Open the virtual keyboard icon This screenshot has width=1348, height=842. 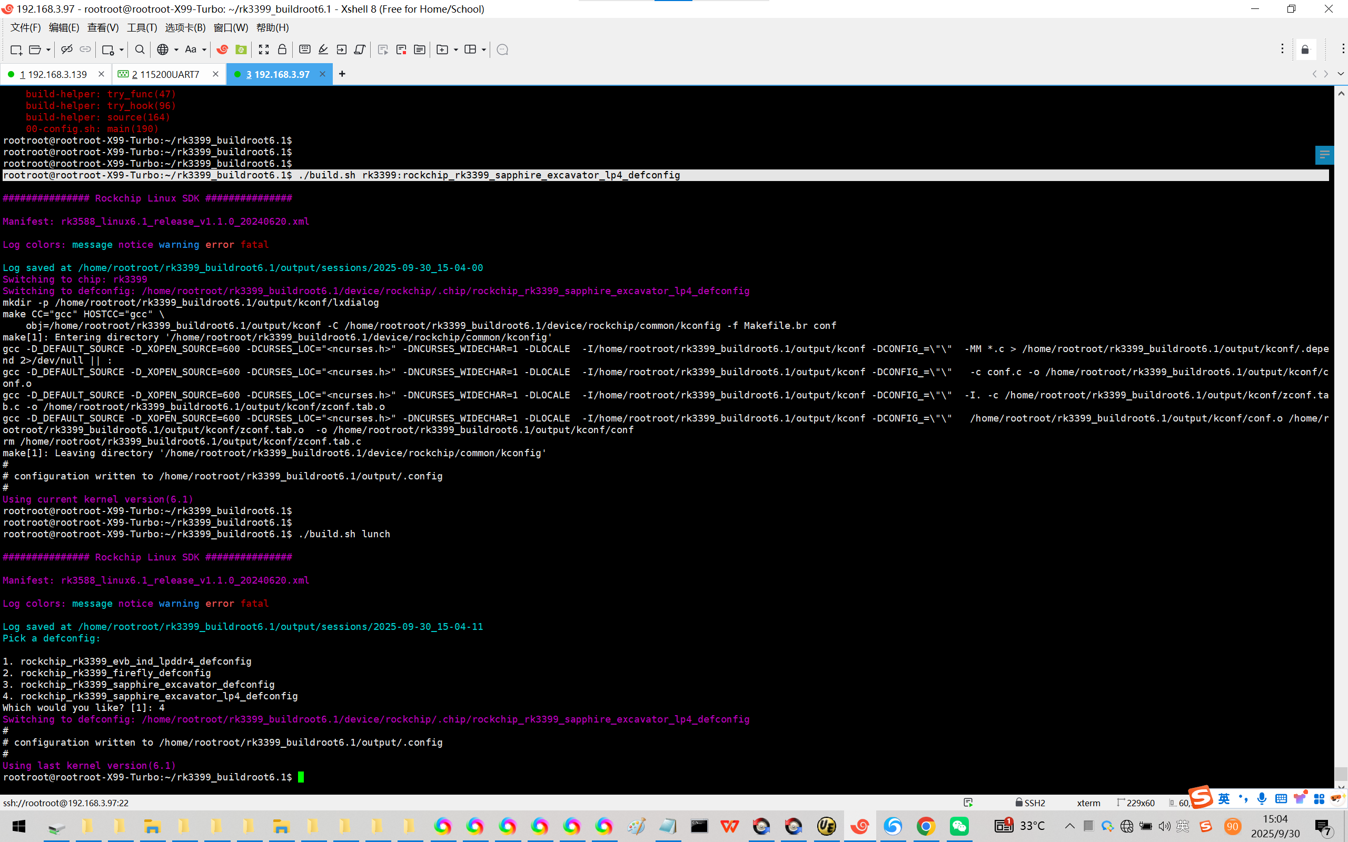point(305,49)
